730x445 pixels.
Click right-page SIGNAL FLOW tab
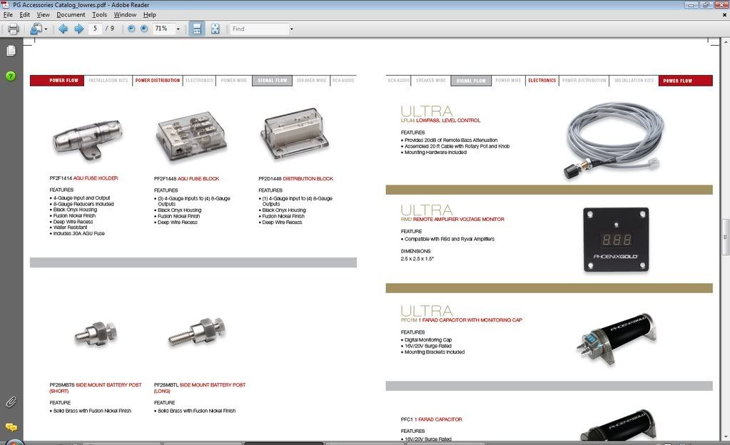471,81
